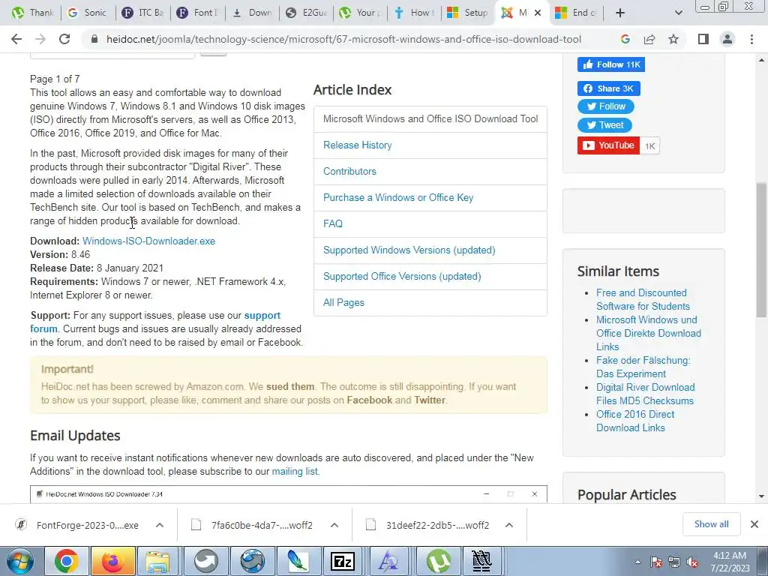Expand the tab search dropdown
The image size is (768, 576).
pyautogui.click(x=678, y=13)
